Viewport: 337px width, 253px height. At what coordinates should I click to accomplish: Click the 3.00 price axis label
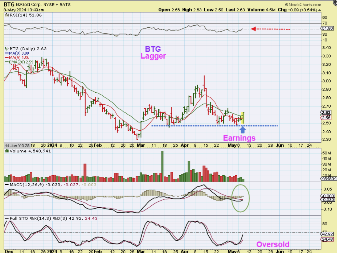click(x=326, y=81)
